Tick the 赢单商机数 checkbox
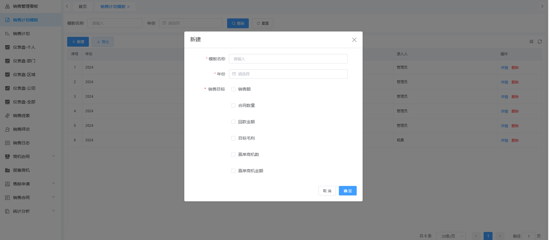Image resolution: width=549 pixels, height=240 pixels. pos(233,154)
